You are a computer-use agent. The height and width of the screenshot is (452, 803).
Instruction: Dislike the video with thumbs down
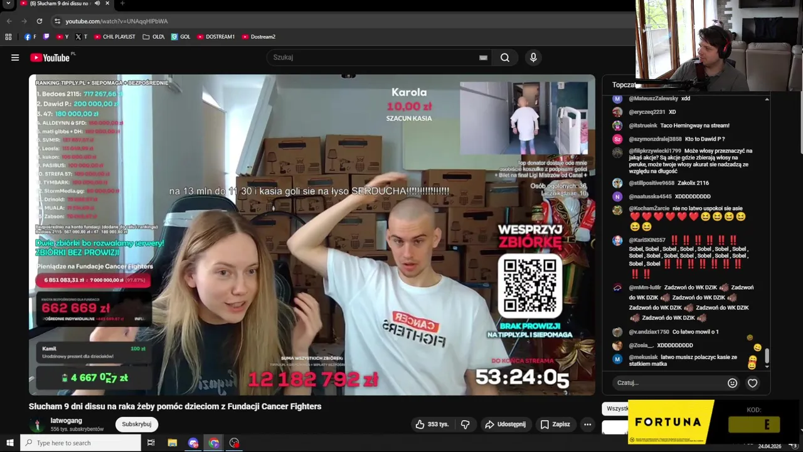click(465, 424)
